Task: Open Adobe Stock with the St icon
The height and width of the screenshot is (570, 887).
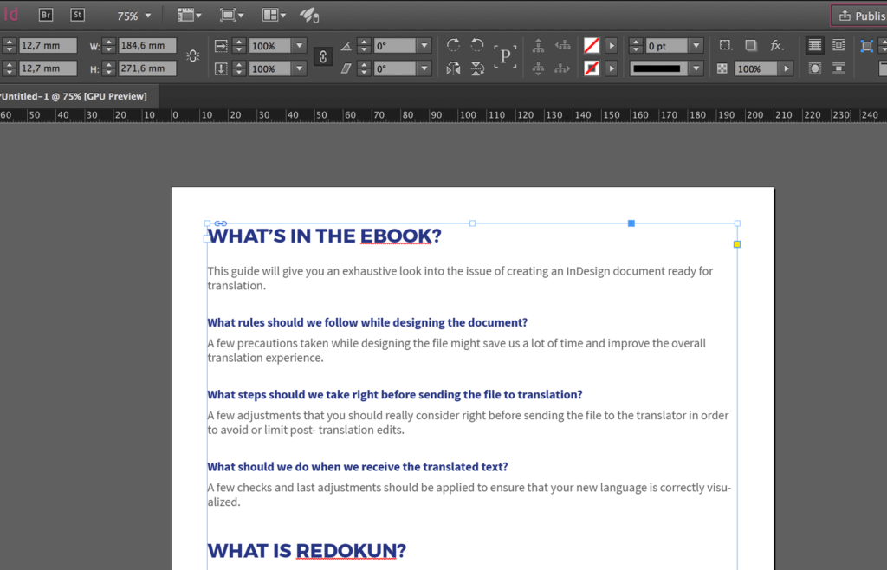Action: 77,16
